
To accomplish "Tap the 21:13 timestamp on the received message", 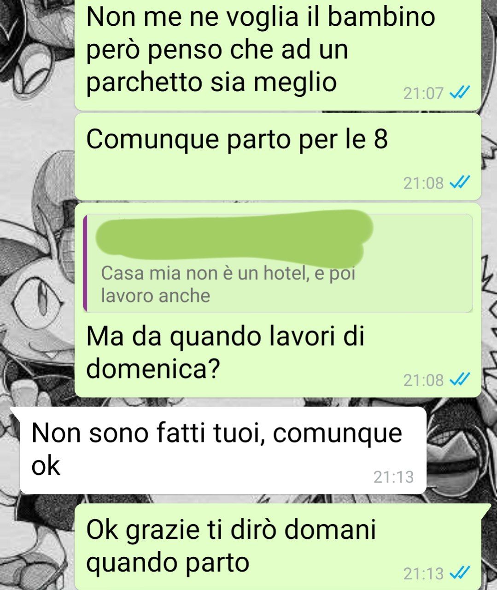I will [393, 477].
